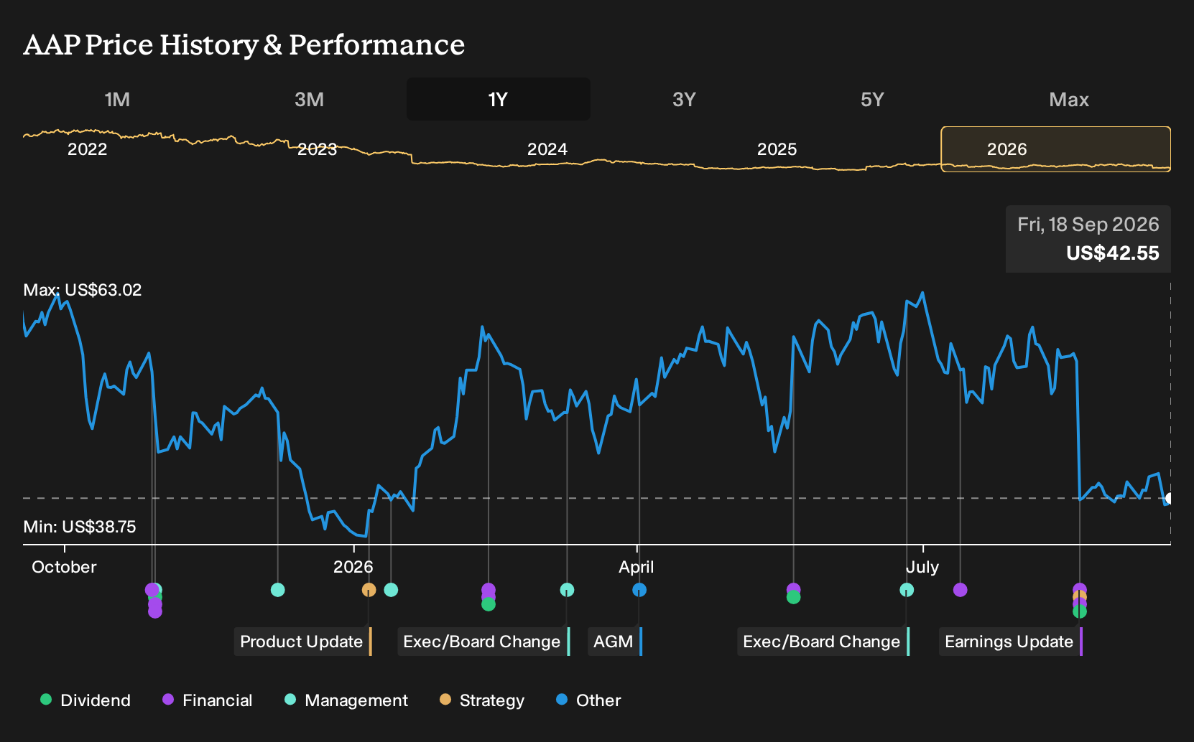The width and height of the screenshot is (1194, 742).
Task: Select the 3M time range tab
Action: (x=309, y=99)
